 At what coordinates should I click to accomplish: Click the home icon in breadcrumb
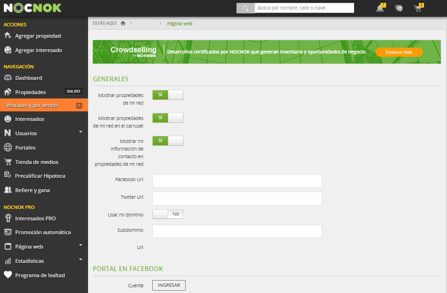point(123,23)
